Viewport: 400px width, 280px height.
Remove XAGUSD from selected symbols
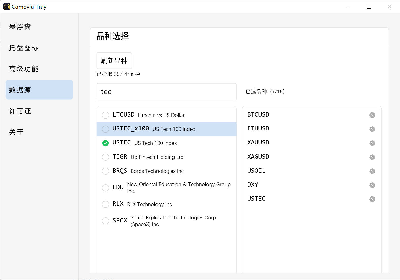pos(372,157)
